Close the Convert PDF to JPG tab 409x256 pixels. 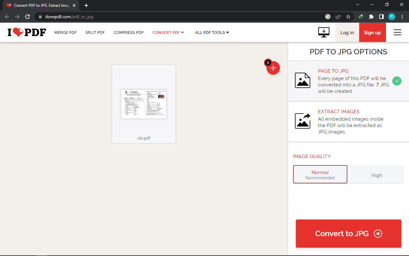coord(74,5)
